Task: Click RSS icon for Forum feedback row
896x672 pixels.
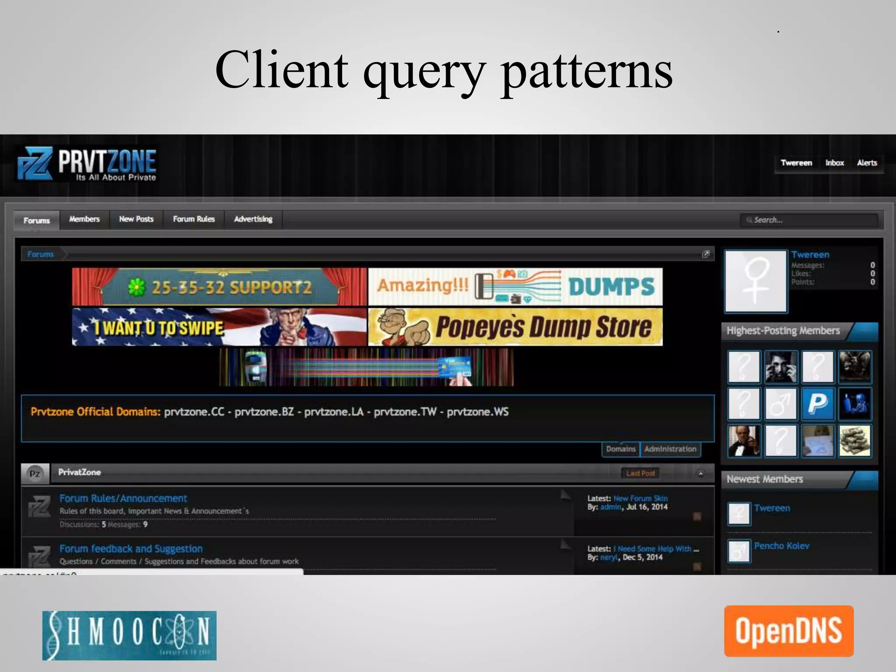Action: click(697, 567)
